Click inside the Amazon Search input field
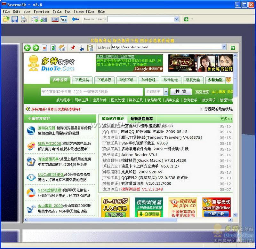Screen dimensions: 256x249 [141, 19]
